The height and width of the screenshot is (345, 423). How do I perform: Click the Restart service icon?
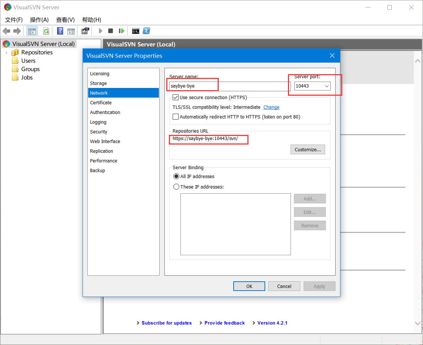tap(121, 31)
